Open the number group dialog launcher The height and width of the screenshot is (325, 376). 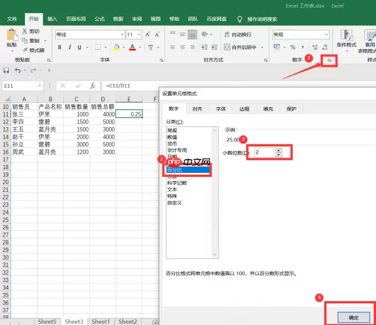click(x=329, y=60)
